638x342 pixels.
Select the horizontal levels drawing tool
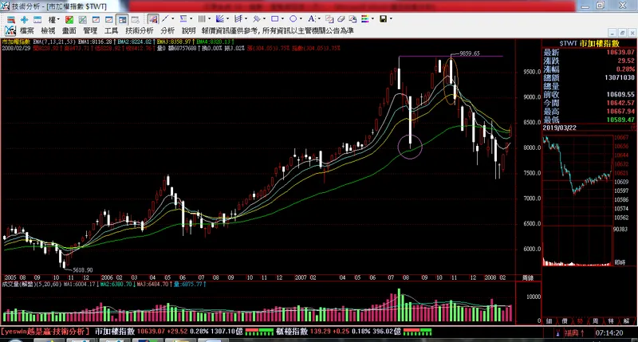pyautogui.click(x=183, y=18)
